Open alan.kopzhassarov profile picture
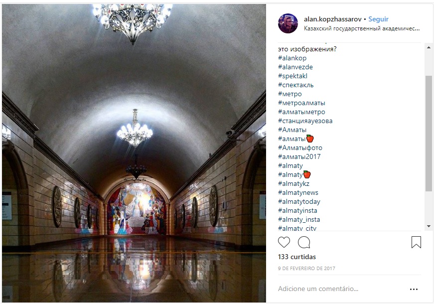The image size is (434, 304). click(288, 23)
